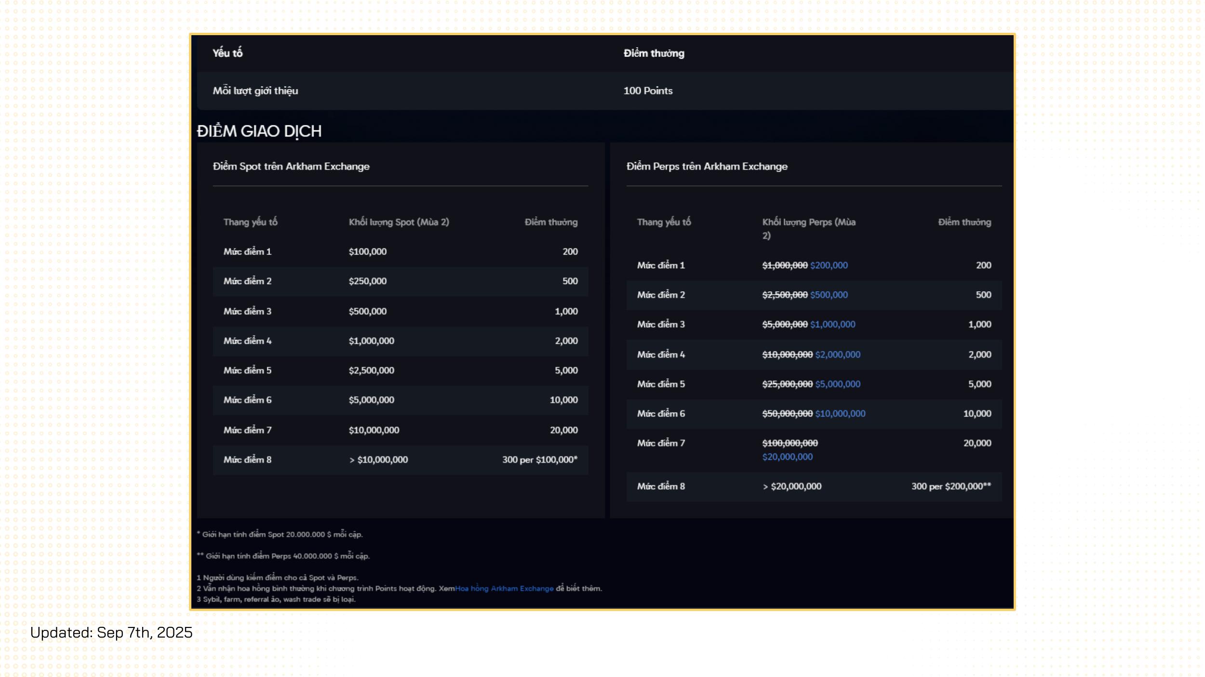1205x677 pixels.
Task: Select Perps blue volume '$20,000,000'
Action: [x=787, y=456]
